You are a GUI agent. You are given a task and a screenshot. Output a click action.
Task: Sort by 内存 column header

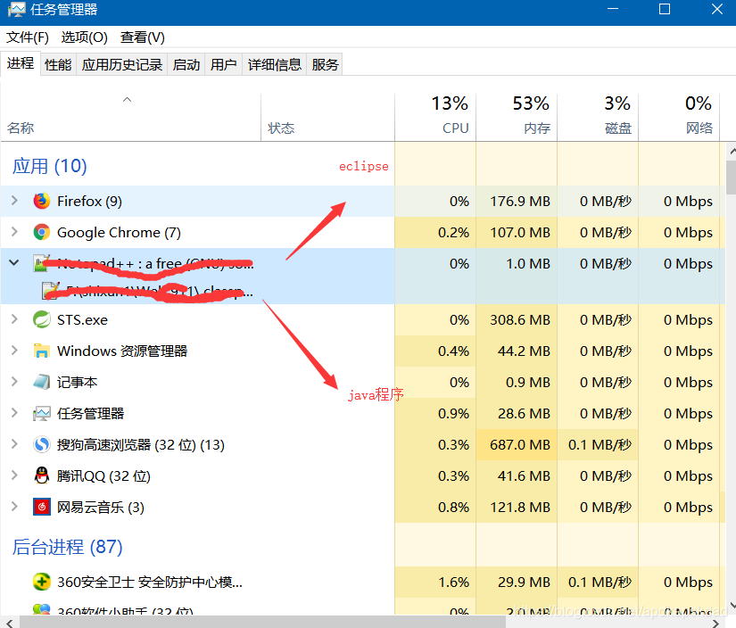click(517, 118)
